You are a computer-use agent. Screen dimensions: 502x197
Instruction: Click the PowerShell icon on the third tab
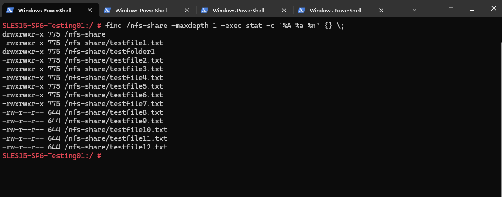(204, 10)
